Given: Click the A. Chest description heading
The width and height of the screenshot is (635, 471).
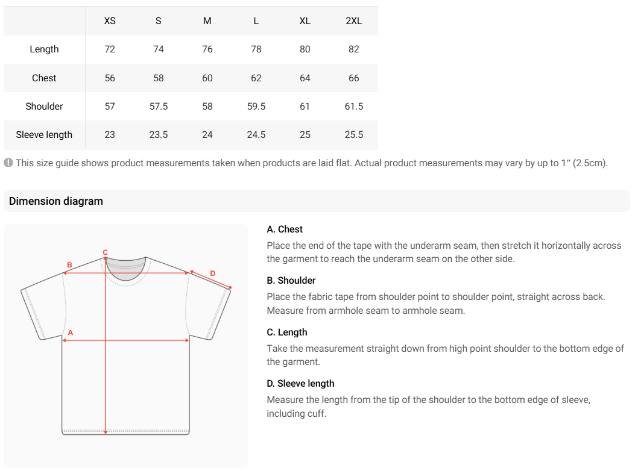Looking at the screenshot, I should pyautogui.click(x=285, y=229).
